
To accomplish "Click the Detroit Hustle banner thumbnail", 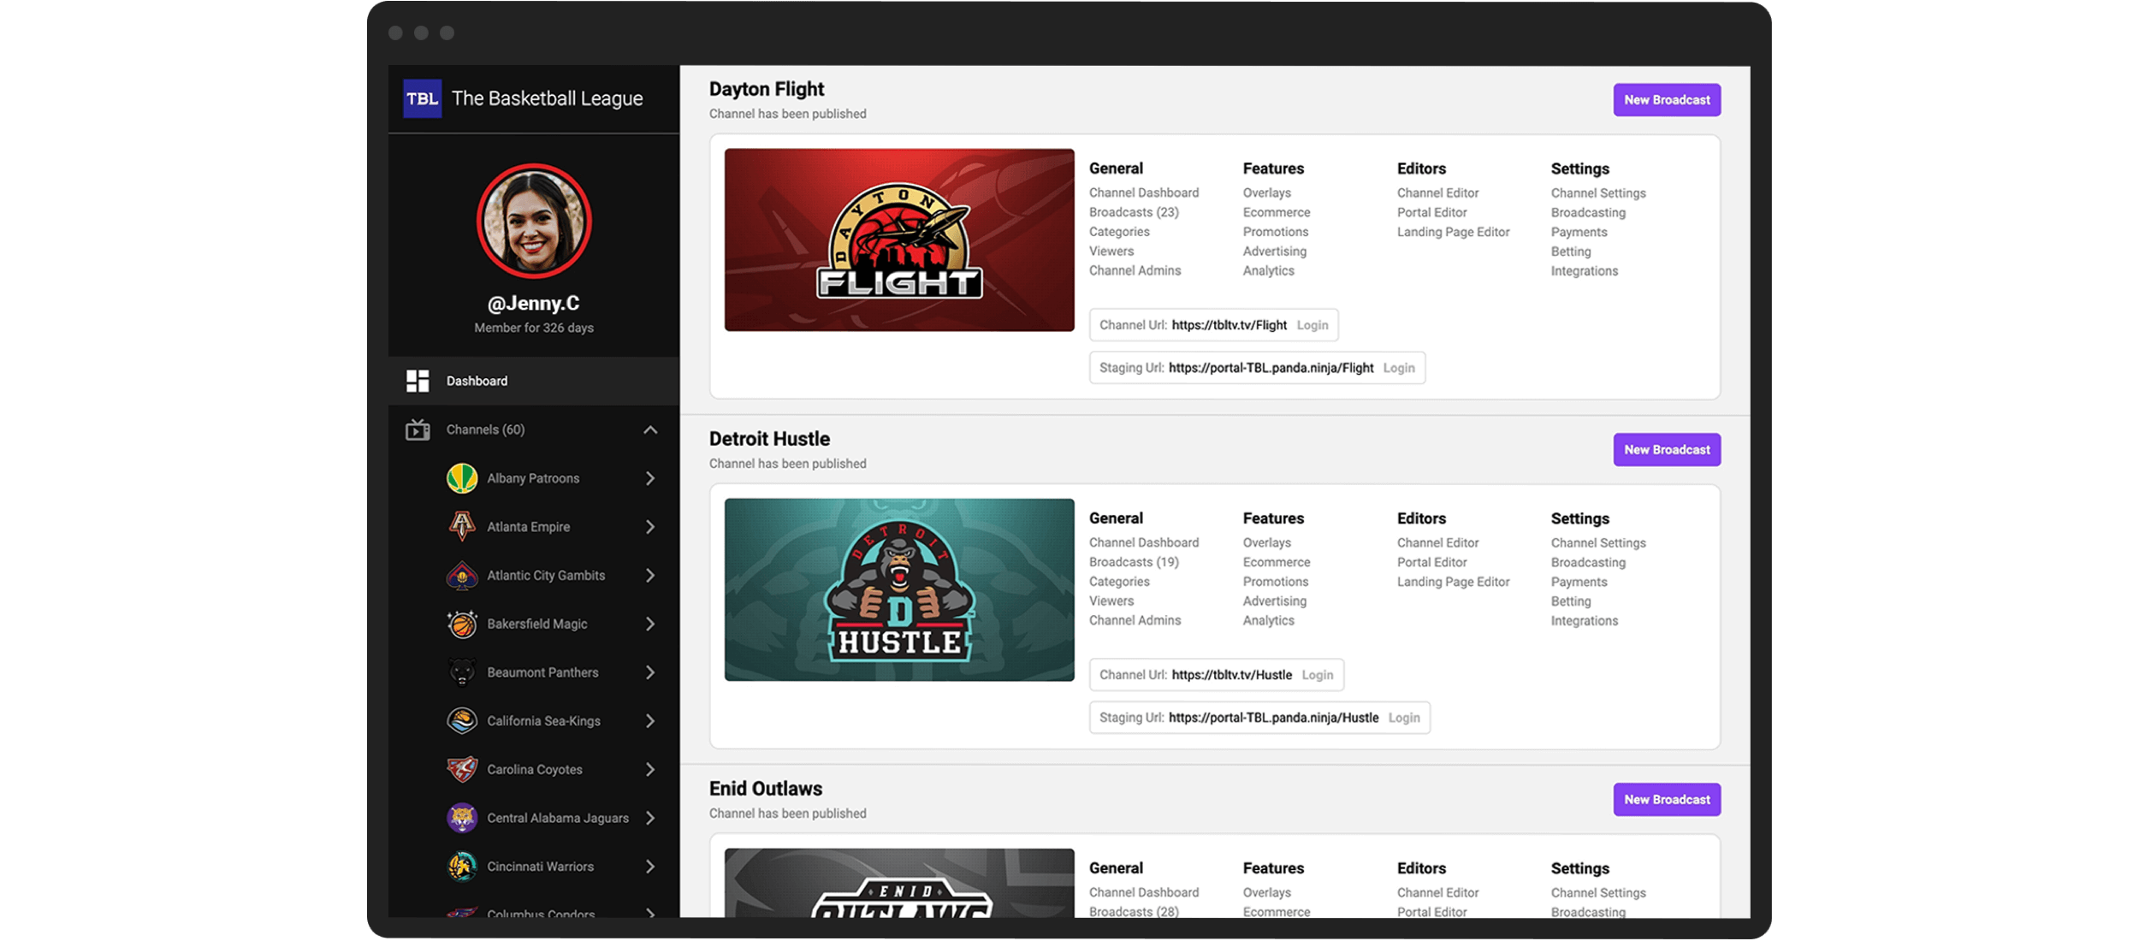I will 899,589.
